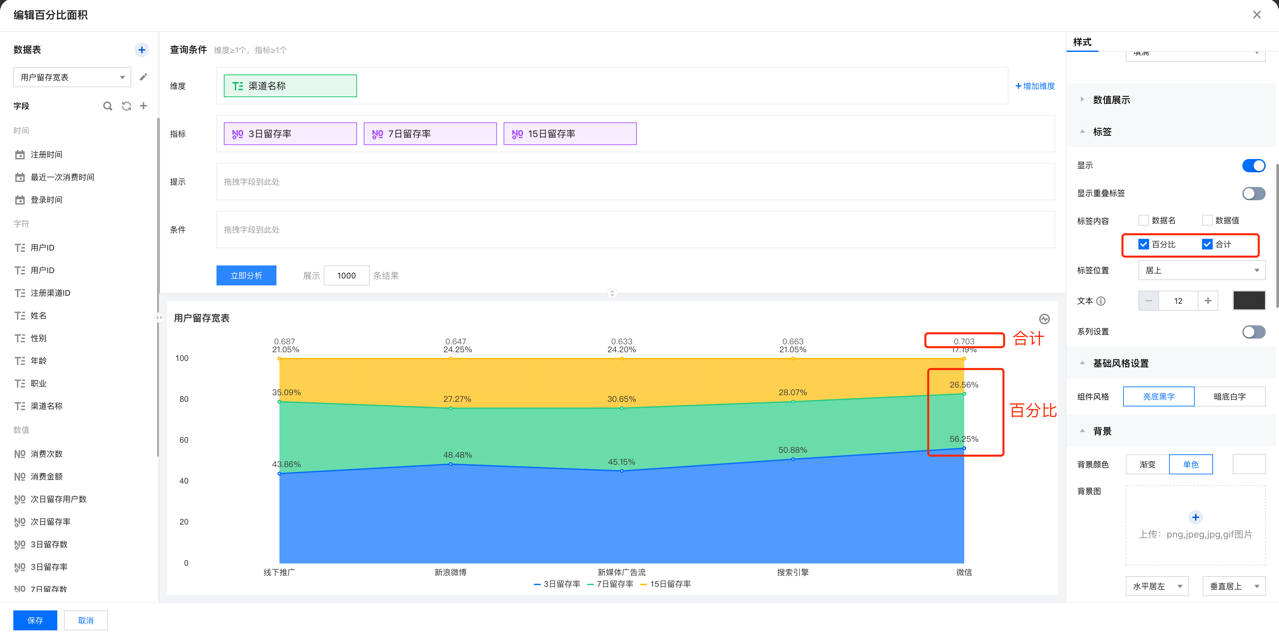Expand the 数值展示 section
The width and height of the screenshot is (1279, 636).
(x=1111, y=100)
